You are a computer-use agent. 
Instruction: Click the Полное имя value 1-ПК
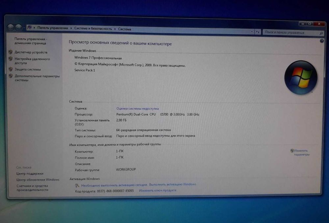coord(120,157)
